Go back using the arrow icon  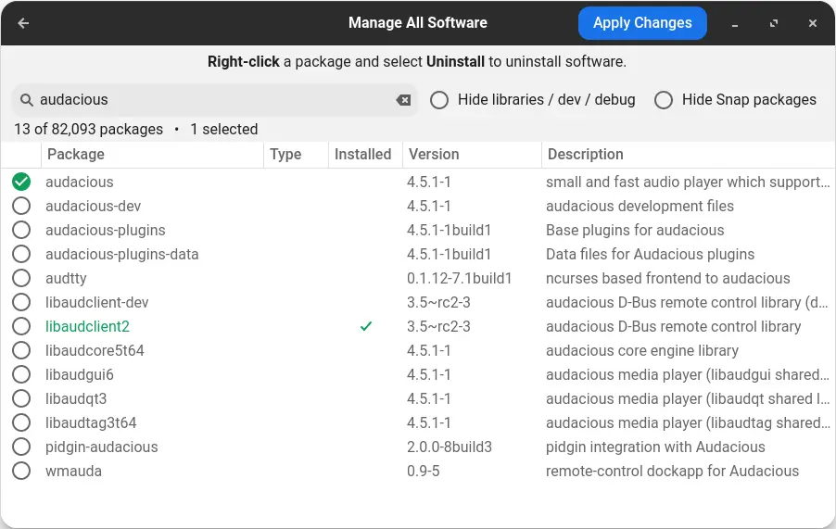23,23
